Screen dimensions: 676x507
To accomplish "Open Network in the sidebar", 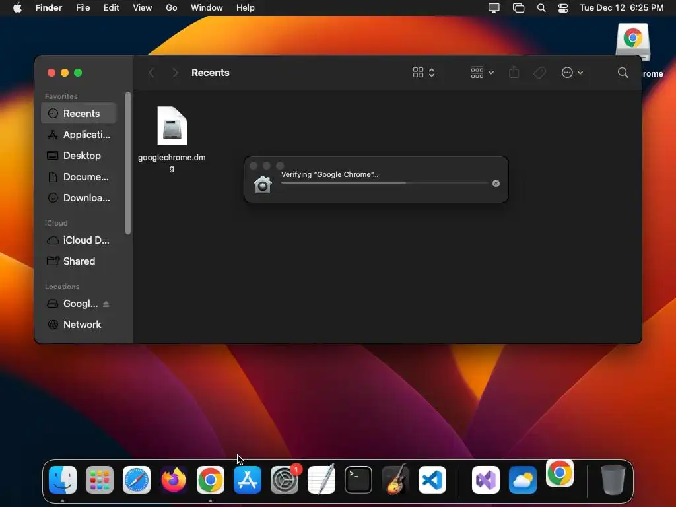I will pos(79,325).
